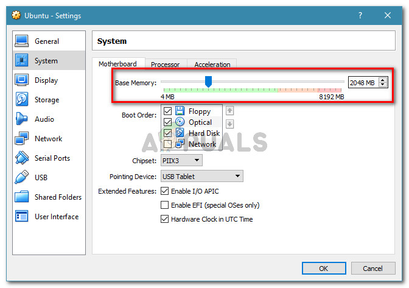Viewport: 409px width, 288px height.
Task: Click the General monitor icon in sidebar
Action: coord(22,41)
